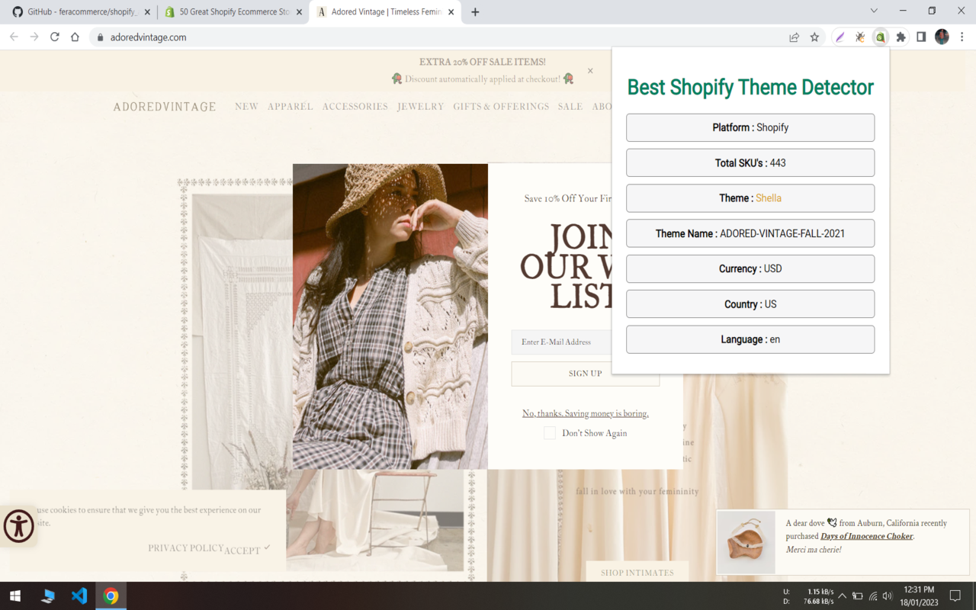Click the SIGN UP button
The height and width of the screenshot is (610, 976).
586,374
